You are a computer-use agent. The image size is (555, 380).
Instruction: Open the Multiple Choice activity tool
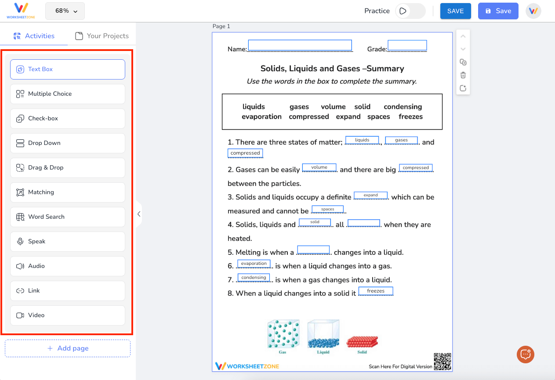(67, 94)
